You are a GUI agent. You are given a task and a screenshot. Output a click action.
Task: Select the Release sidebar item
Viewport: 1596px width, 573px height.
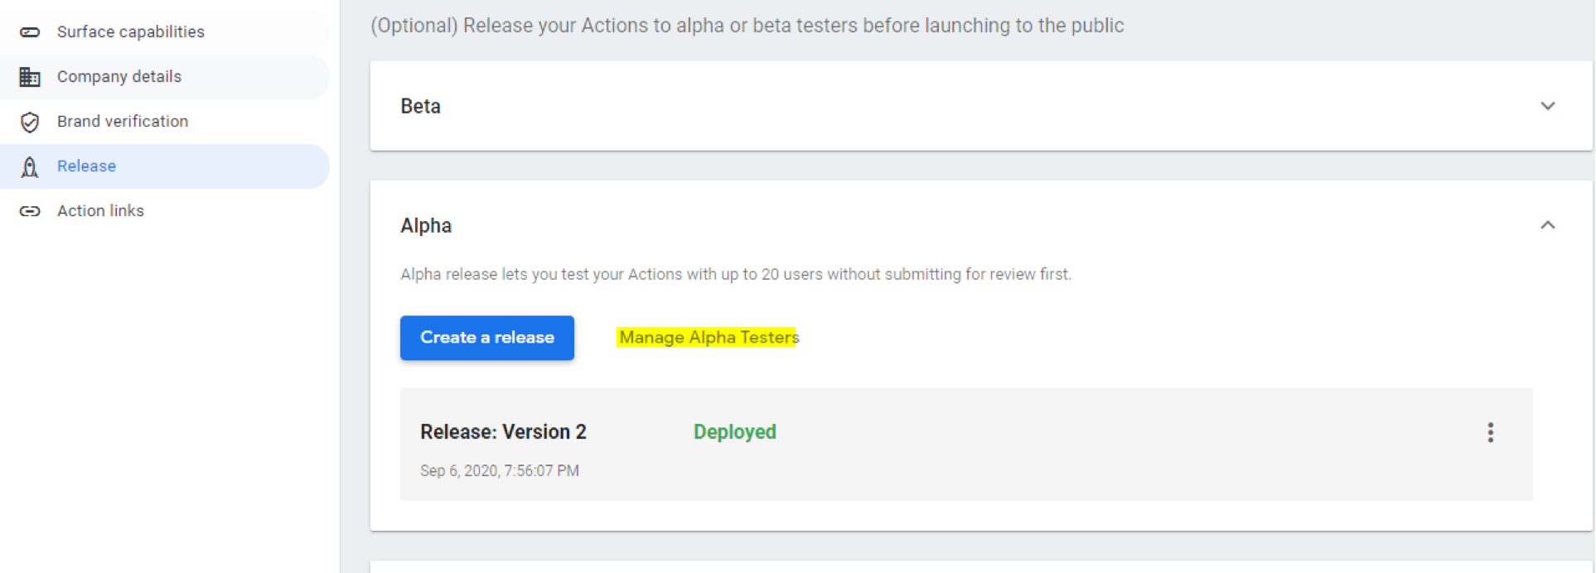click(165, 166)
